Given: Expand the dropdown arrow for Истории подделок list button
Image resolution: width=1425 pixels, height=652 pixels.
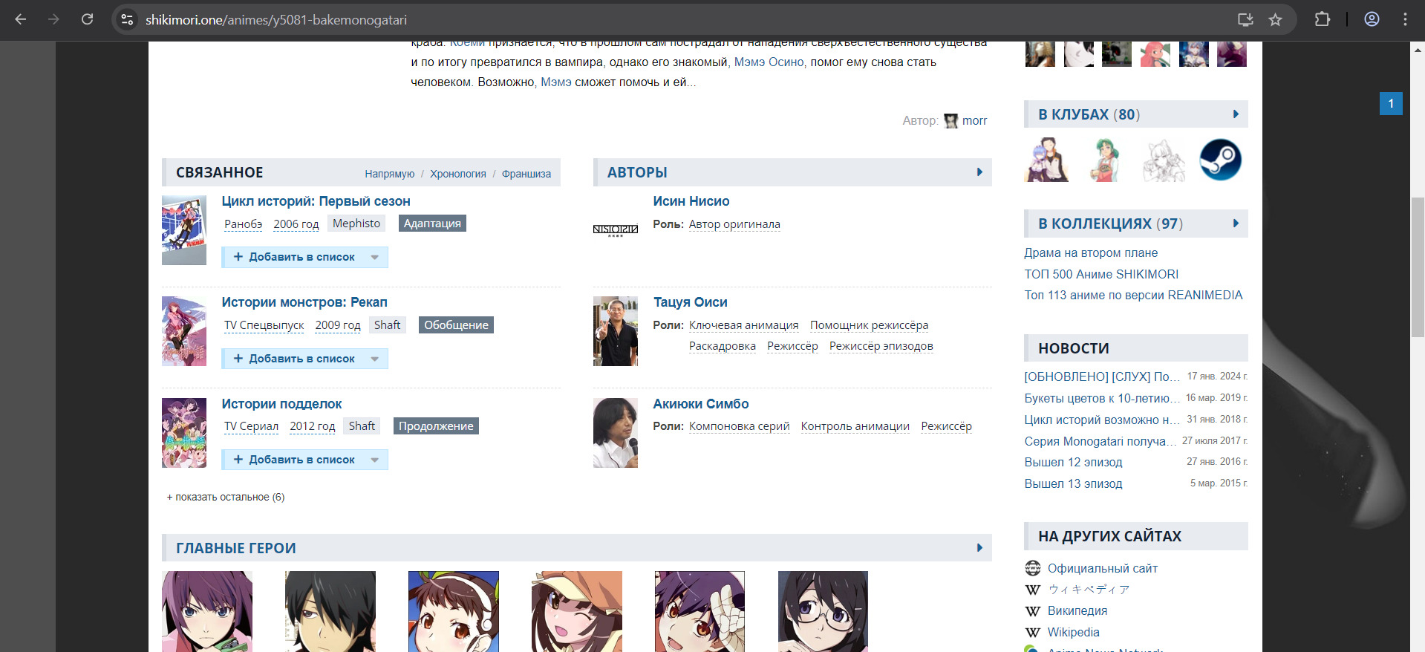Looking at the screenshot, I should pyautogui.click(x=375, y=460).
